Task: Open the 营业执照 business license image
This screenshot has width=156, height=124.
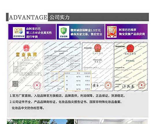Action: [x=26, y=67]
